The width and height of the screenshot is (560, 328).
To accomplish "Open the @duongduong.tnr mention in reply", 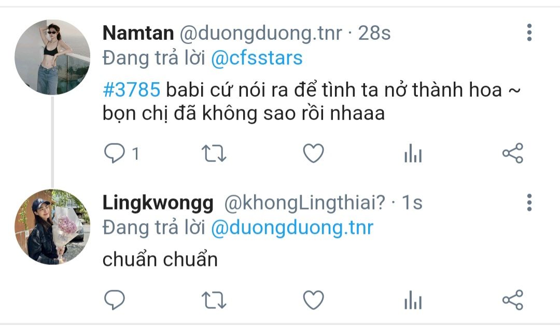I will [292, 228].
